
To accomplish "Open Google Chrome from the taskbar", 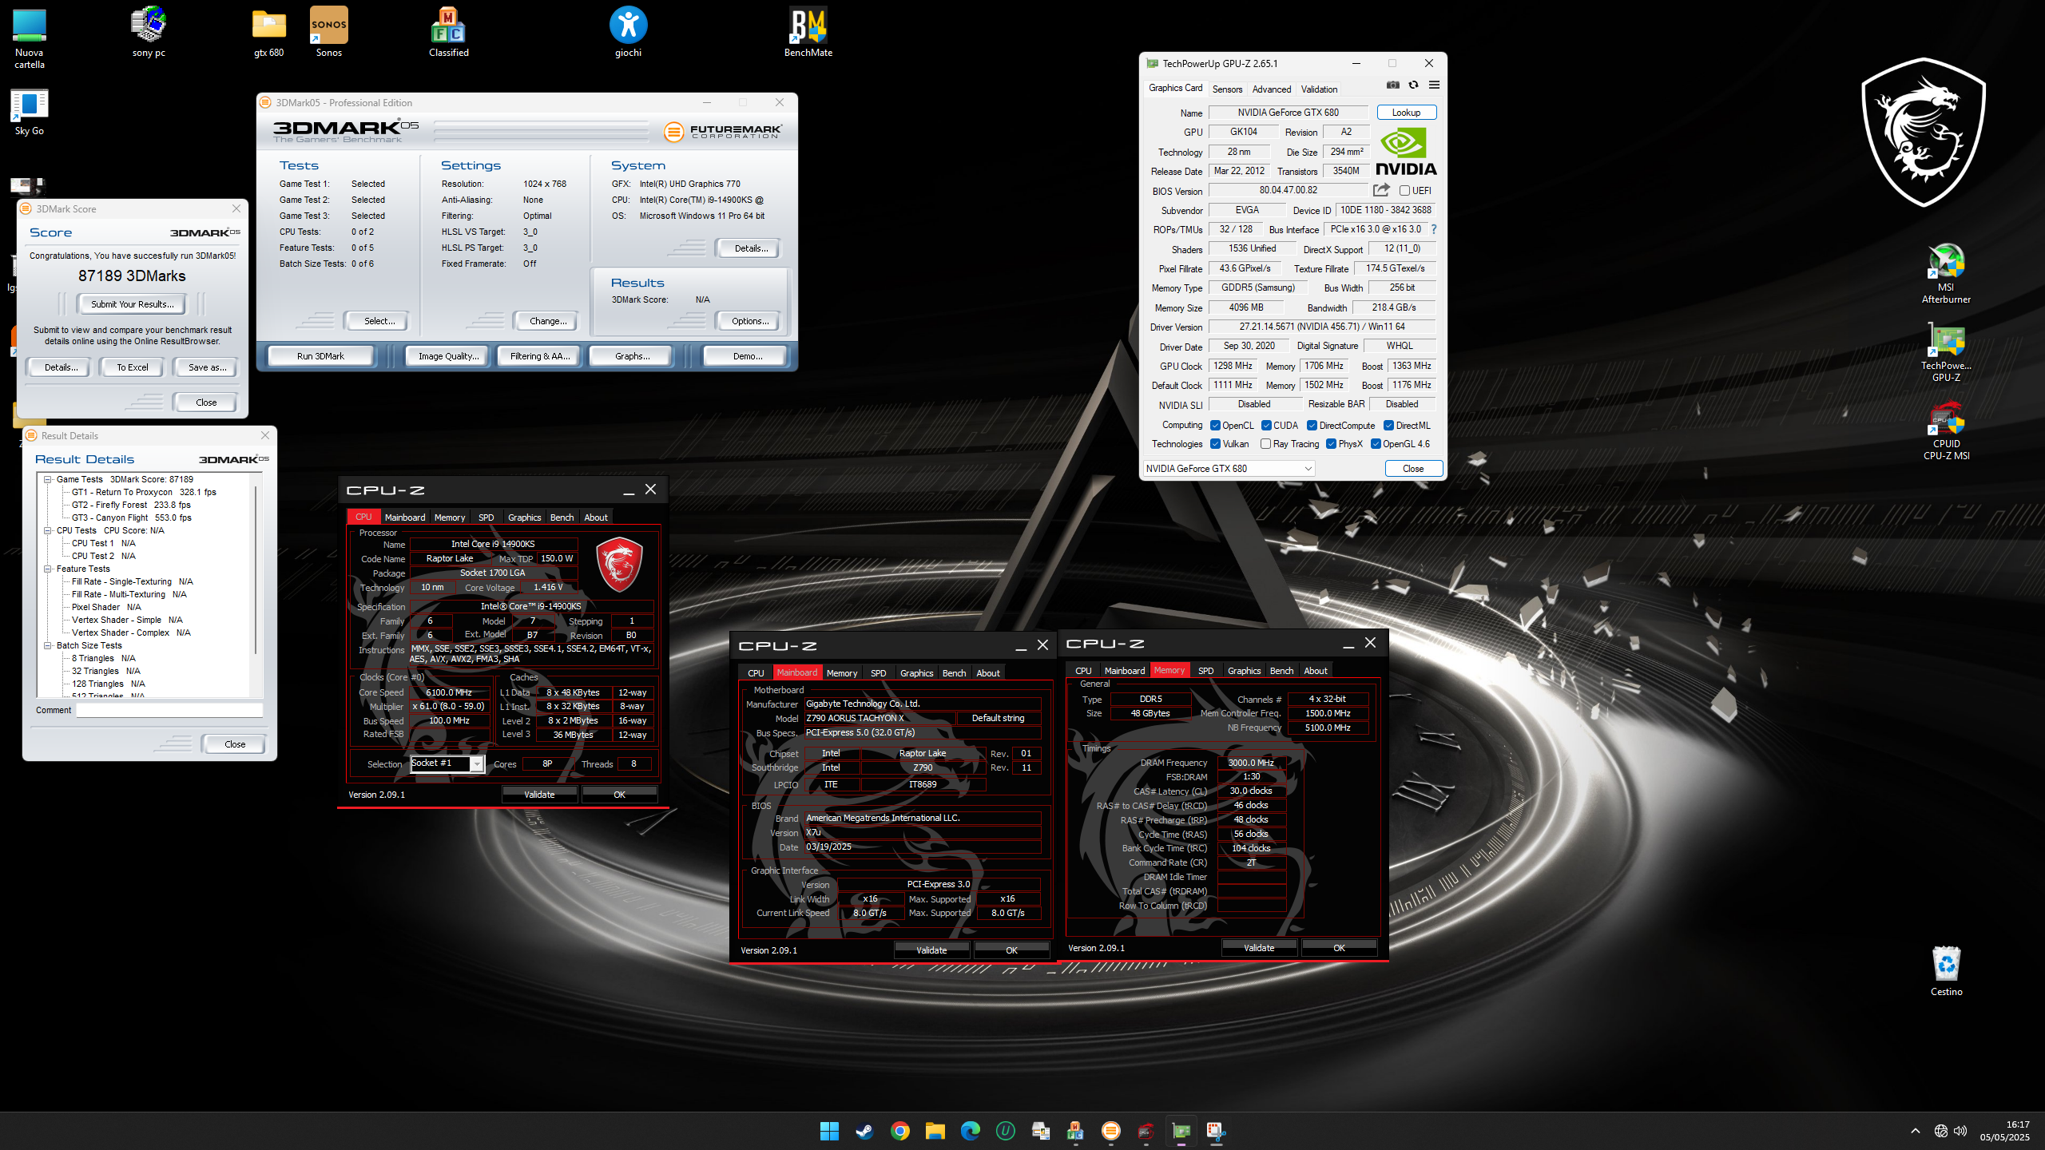I will click(x=899, y=1131).
